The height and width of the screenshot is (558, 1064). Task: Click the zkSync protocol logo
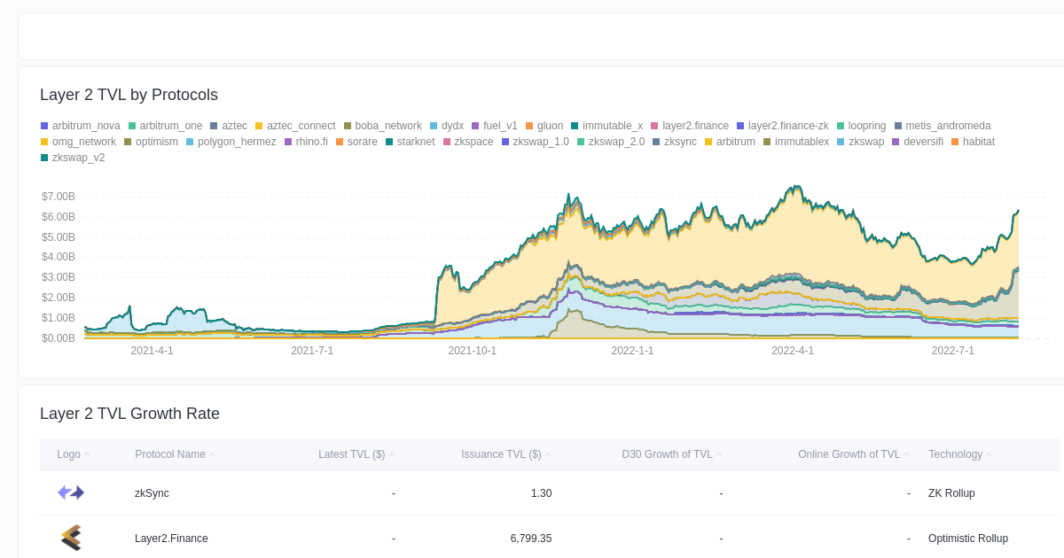point(70,492)
